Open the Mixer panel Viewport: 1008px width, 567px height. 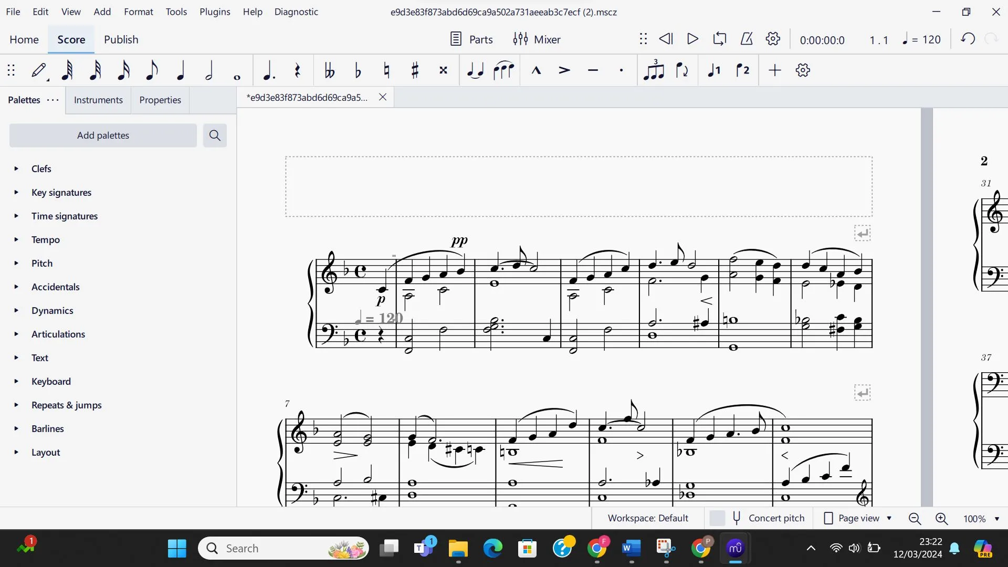(x=537, y=39)
